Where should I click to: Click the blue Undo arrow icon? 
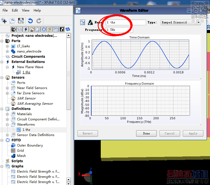[30, 21]
